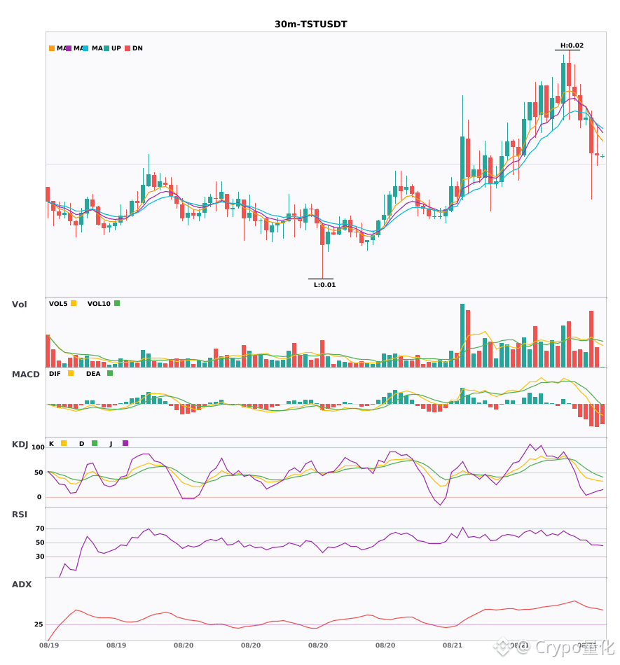Select the yellow VOL5 legend swatch
The width and height of the screenshot is (620, 665).
74,303
